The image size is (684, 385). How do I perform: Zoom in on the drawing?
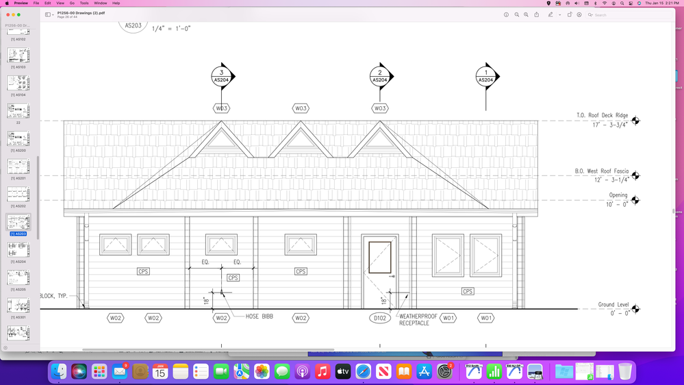point(526,15)
